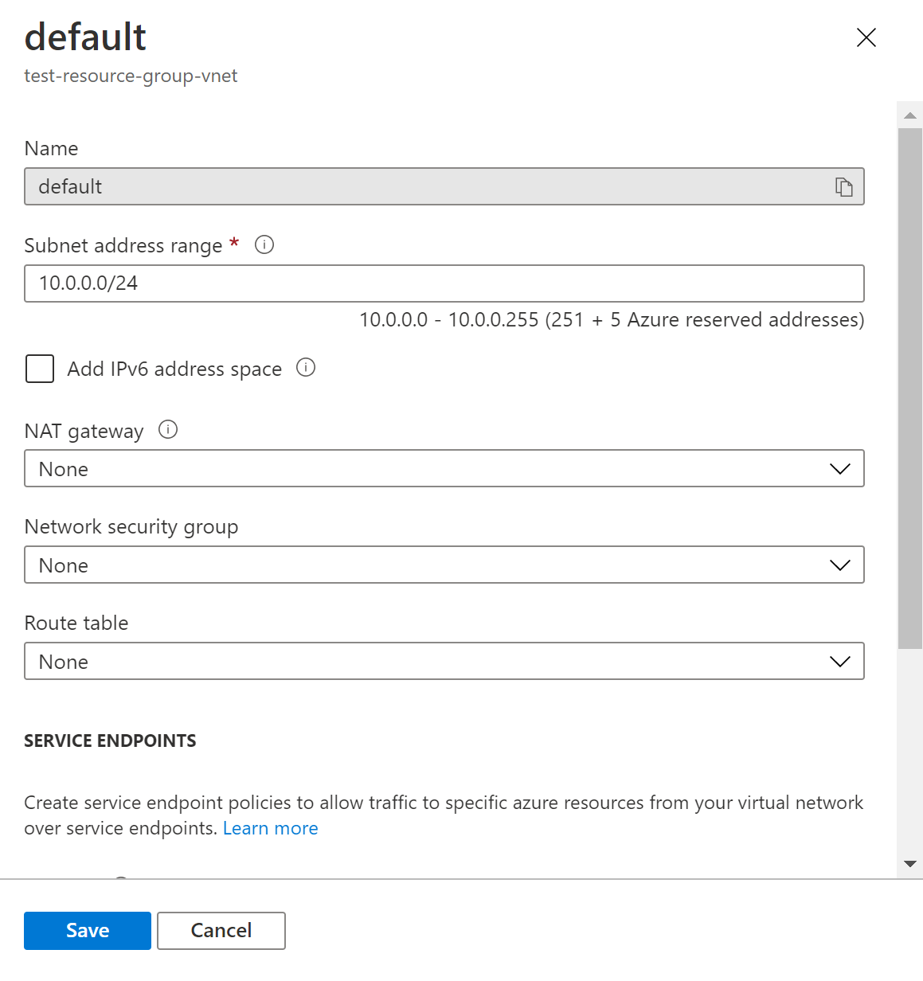Click the scrollbar up arrow
This screenshot has width=923, height=981.
[x=909, y=116]
